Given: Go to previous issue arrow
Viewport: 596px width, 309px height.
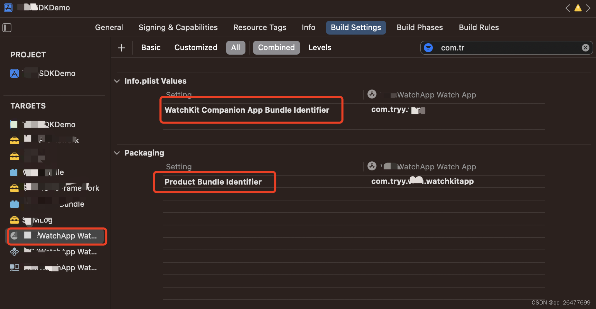Looking at the screenshot, I should 567,8.
